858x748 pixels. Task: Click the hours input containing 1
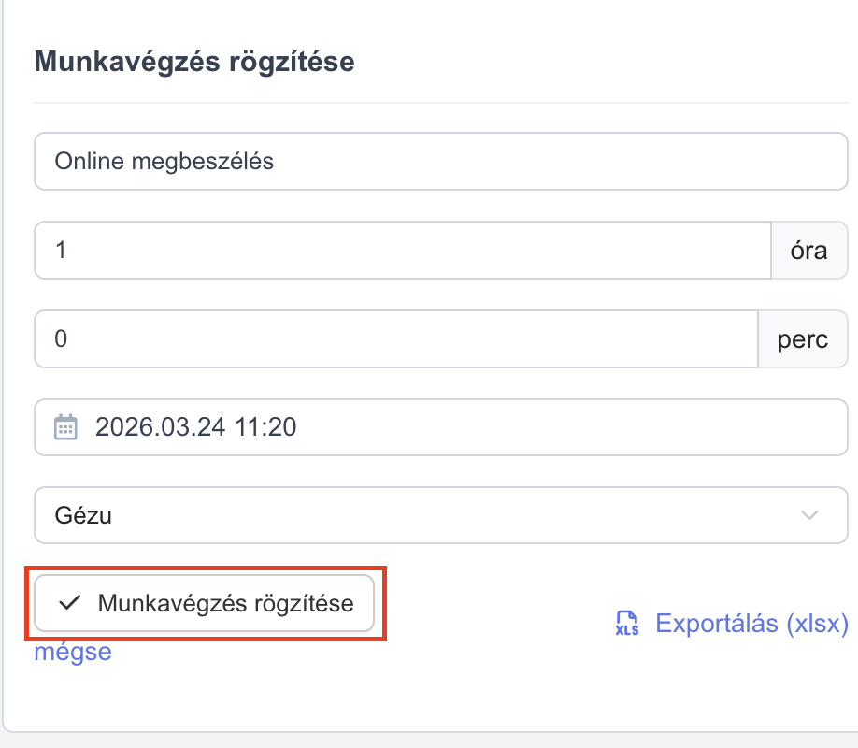coord(403,251)
